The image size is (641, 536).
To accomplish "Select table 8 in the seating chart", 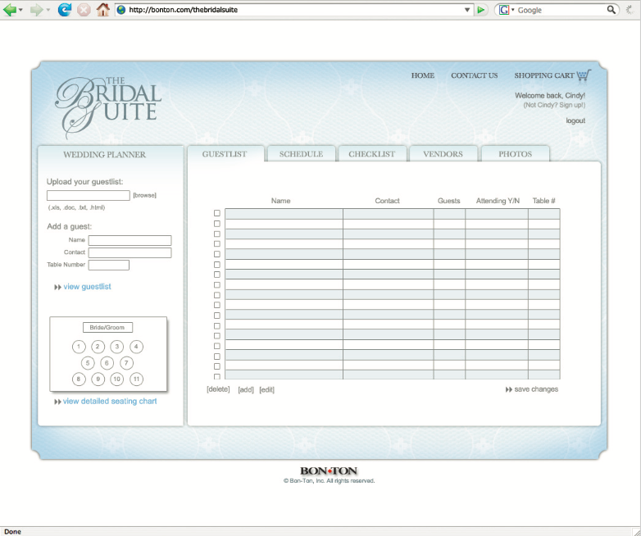I will point(79,379).
